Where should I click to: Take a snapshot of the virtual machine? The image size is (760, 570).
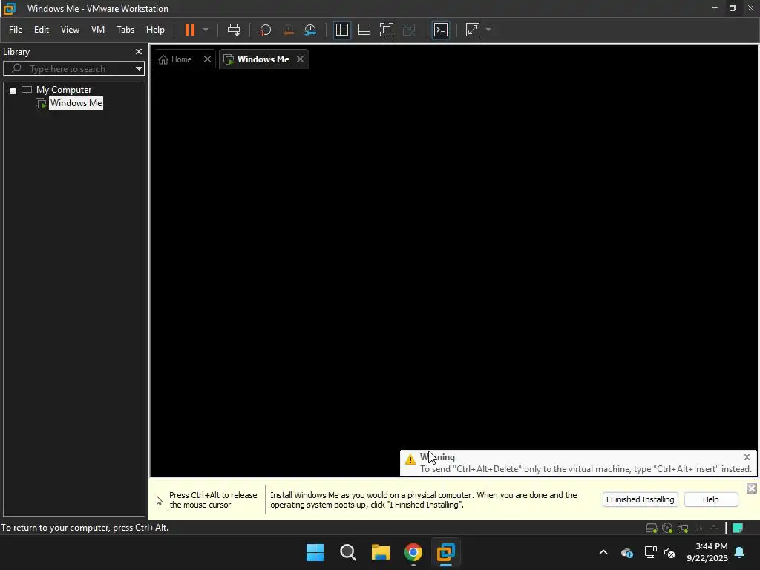pos(265,30)
